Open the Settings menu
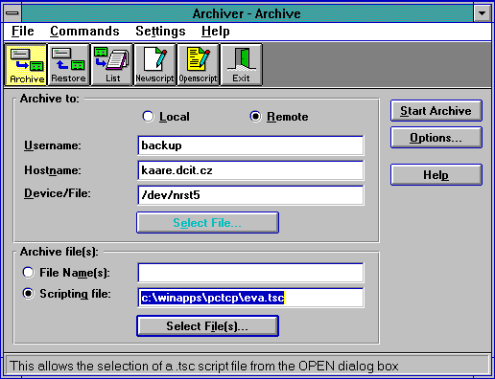The image size is (495, 379). pos(160,32)
